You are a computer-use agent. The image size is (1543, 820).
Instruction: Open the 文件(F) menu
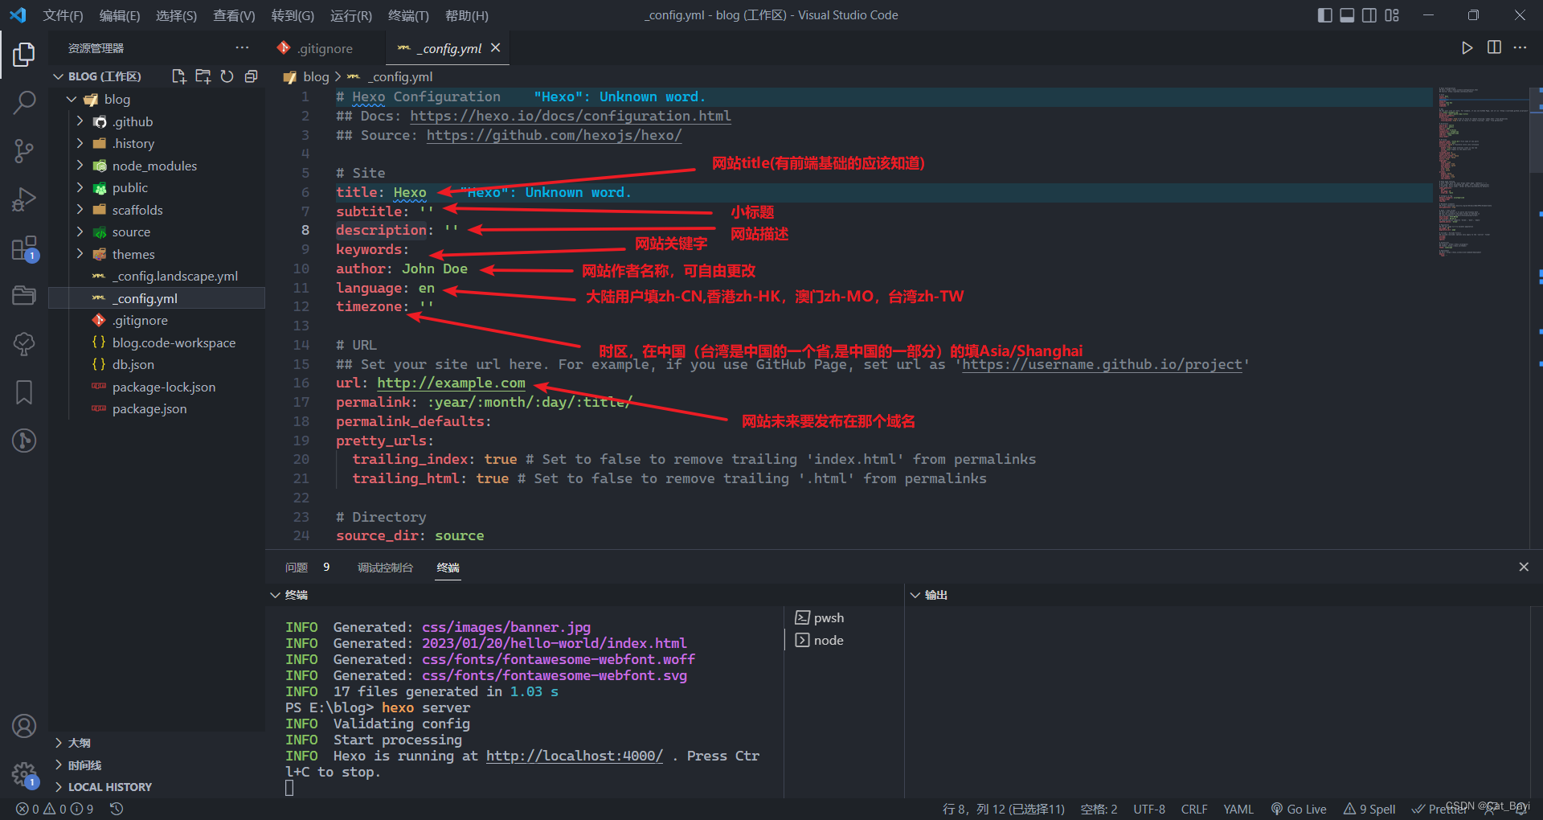pos(63,15)
